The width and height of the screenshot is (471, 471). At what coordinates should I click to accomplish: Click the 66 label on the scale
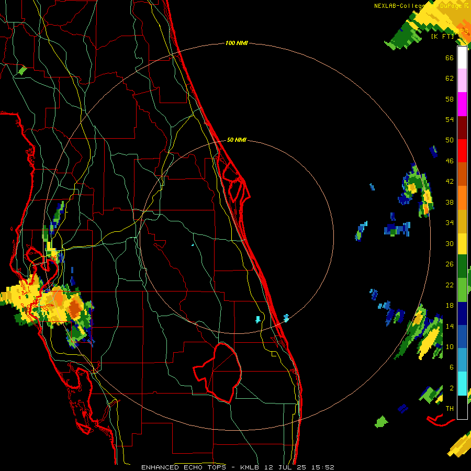click(450, 58)
